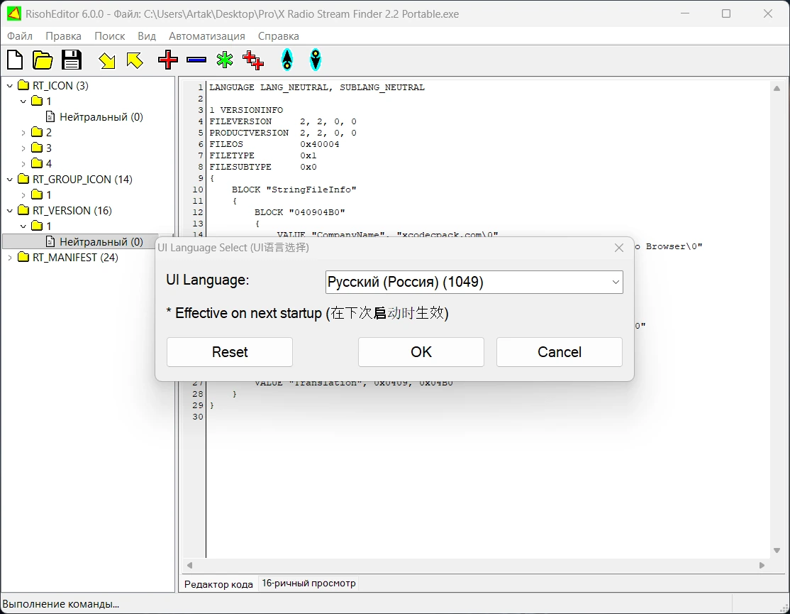
Task: Maximize the RisohEditor window
Action: 726,13
